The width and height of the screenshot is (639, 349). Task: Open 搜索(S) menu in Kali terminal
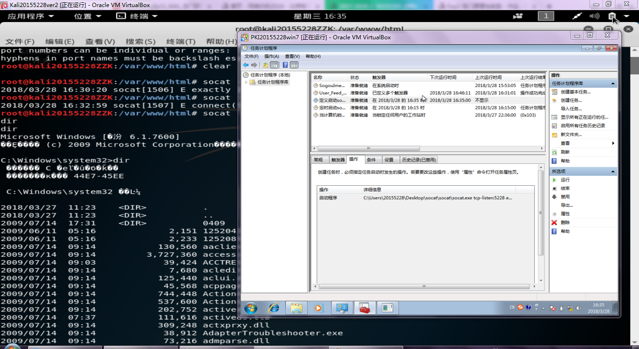(140, 42)
